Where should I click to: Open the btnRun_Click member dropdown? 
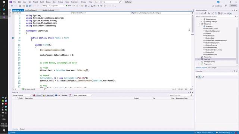coord(161,13)
